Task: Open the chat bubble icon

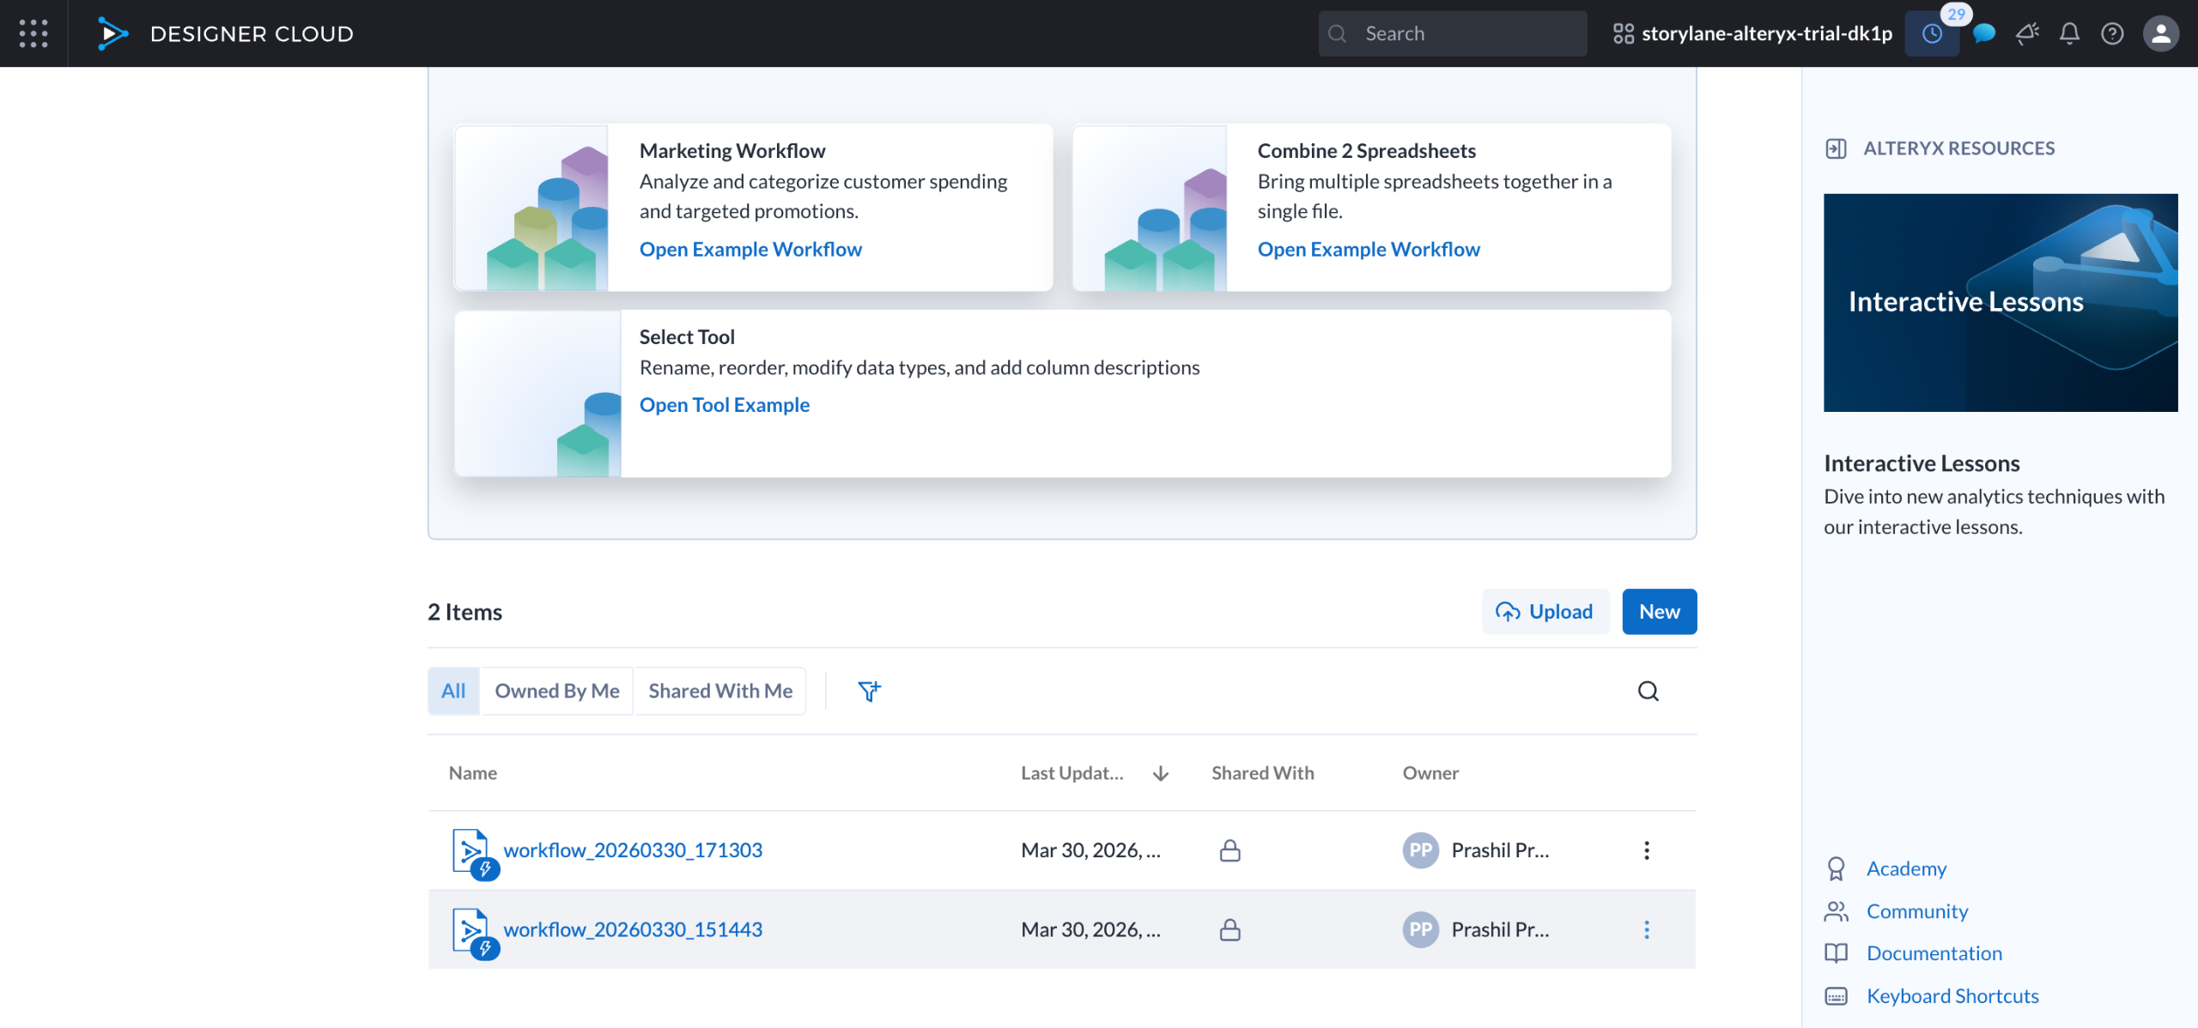Action: [1983, 33]
